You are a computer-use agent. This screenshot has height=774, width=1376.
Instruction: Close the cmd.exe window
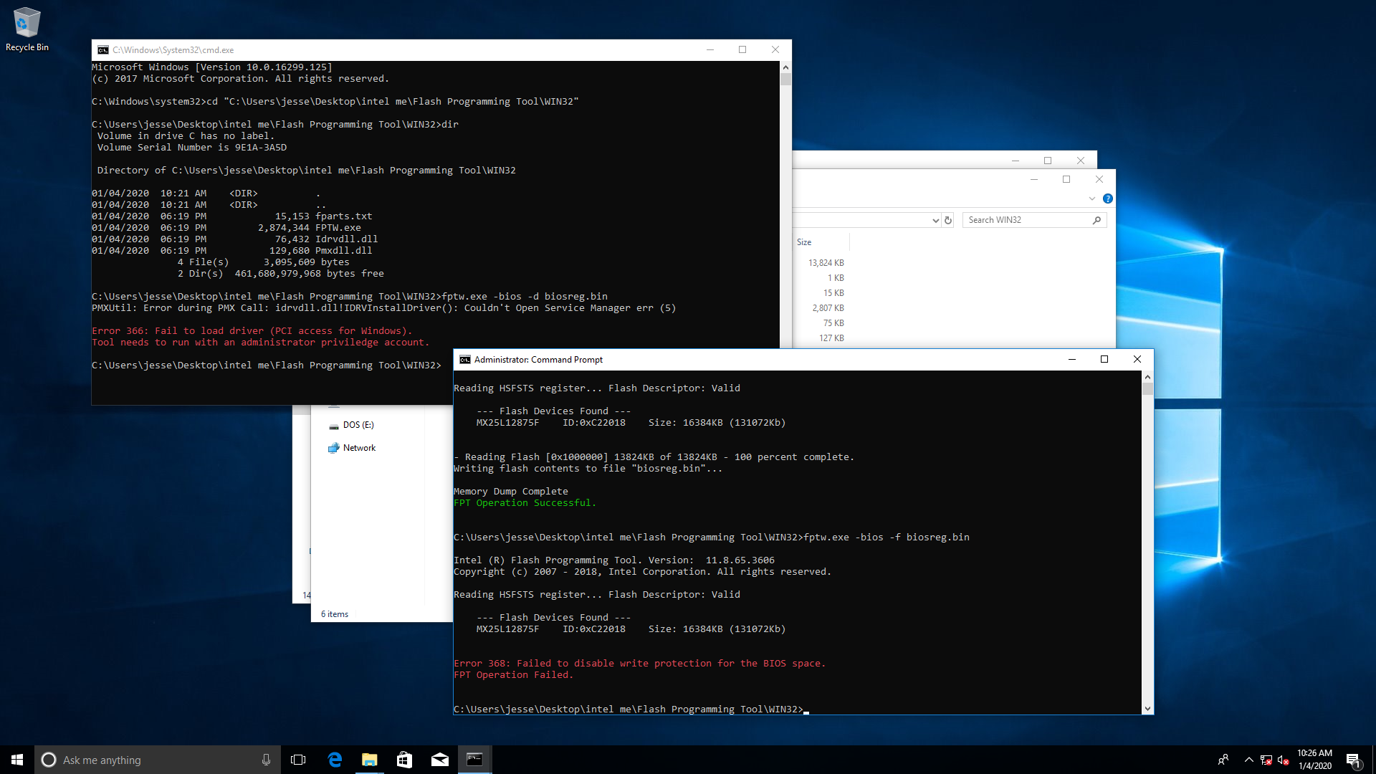(x=775, y=50)
